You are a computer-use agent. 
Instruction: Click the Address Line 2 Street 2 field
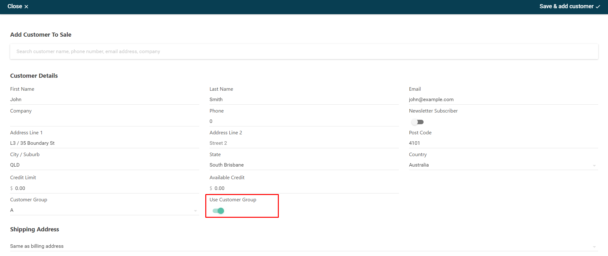[x=304, y=143]
